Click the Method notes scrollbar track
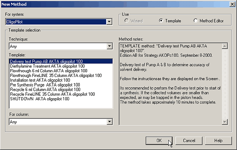This screenshot has height=150, width=237. (x=225, y=84)
